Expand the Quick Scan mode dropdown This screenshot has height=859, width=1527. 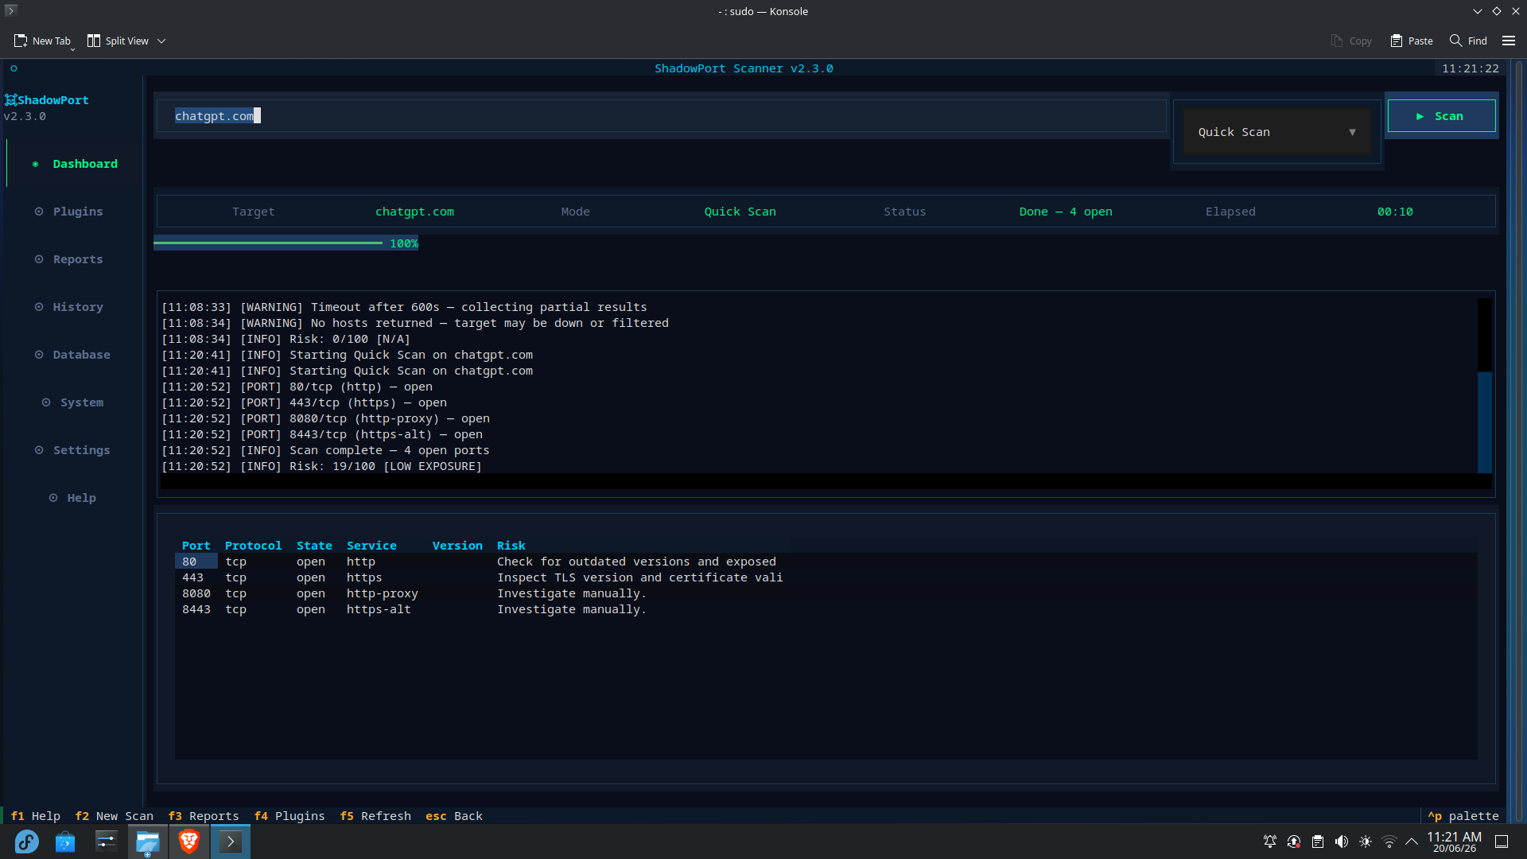pyautogui.click(x=1276, y=132)
